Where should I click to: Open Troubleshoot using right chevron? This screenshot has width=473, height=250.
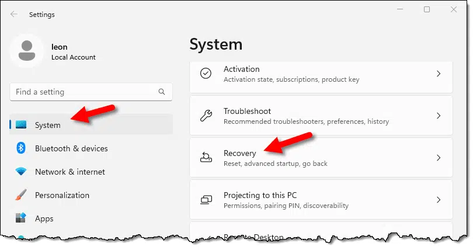(439, 116)
